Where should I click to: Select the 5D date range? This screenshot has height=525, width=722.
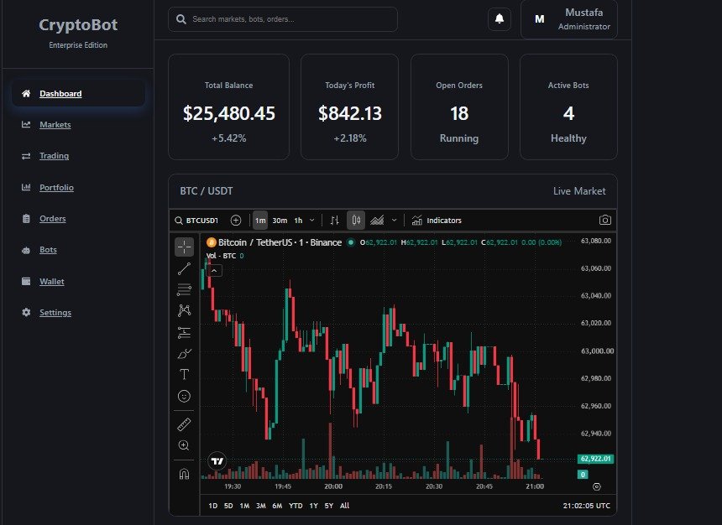228,506
